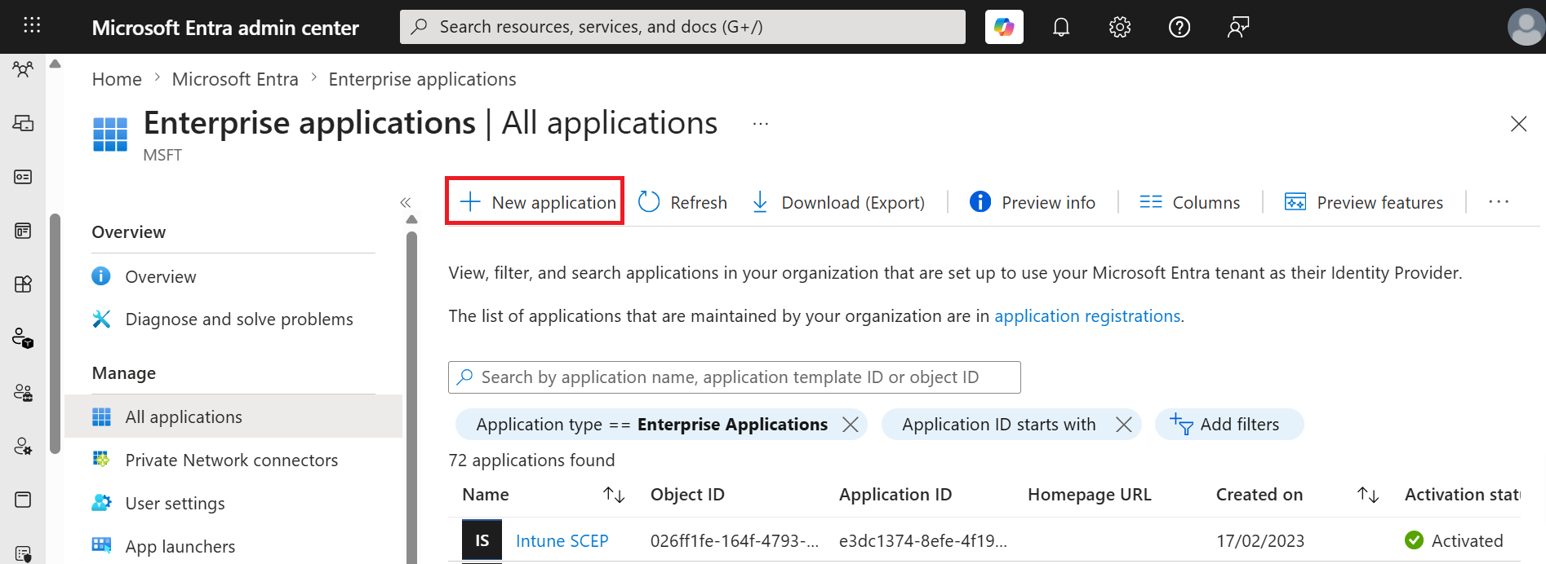This screenshot has height=564, width=1546.
Task: Click the Enterprise applications breadcrumb
Action: pyautogui.click(x=422, y=79)
